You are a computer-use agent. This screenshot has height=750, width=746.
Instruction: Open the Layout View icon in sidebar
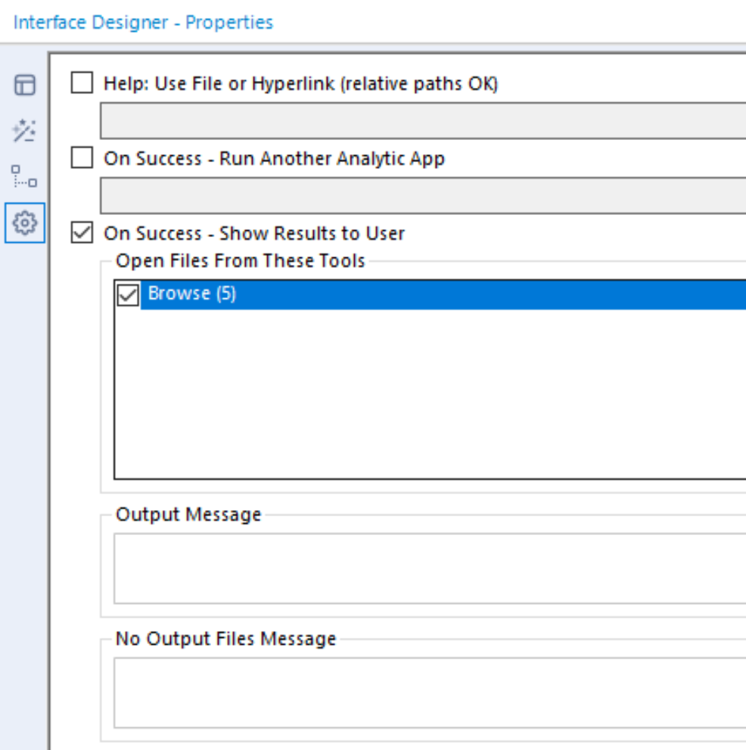(x=25, y=85)
